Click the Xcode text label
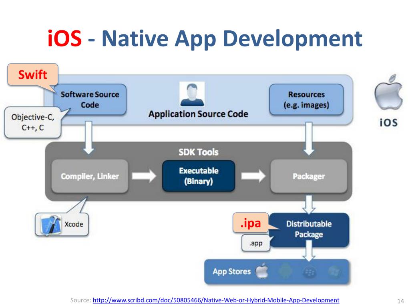 [x=74, y=224]
